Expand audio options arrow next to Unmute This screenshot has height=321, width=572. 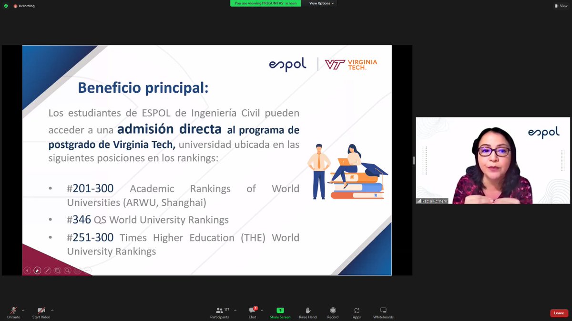pyautogui.click(x=23, y=311)
